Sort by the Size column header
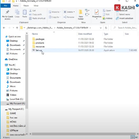This screenshot has height=139, width=139. [x=127, y=34]
